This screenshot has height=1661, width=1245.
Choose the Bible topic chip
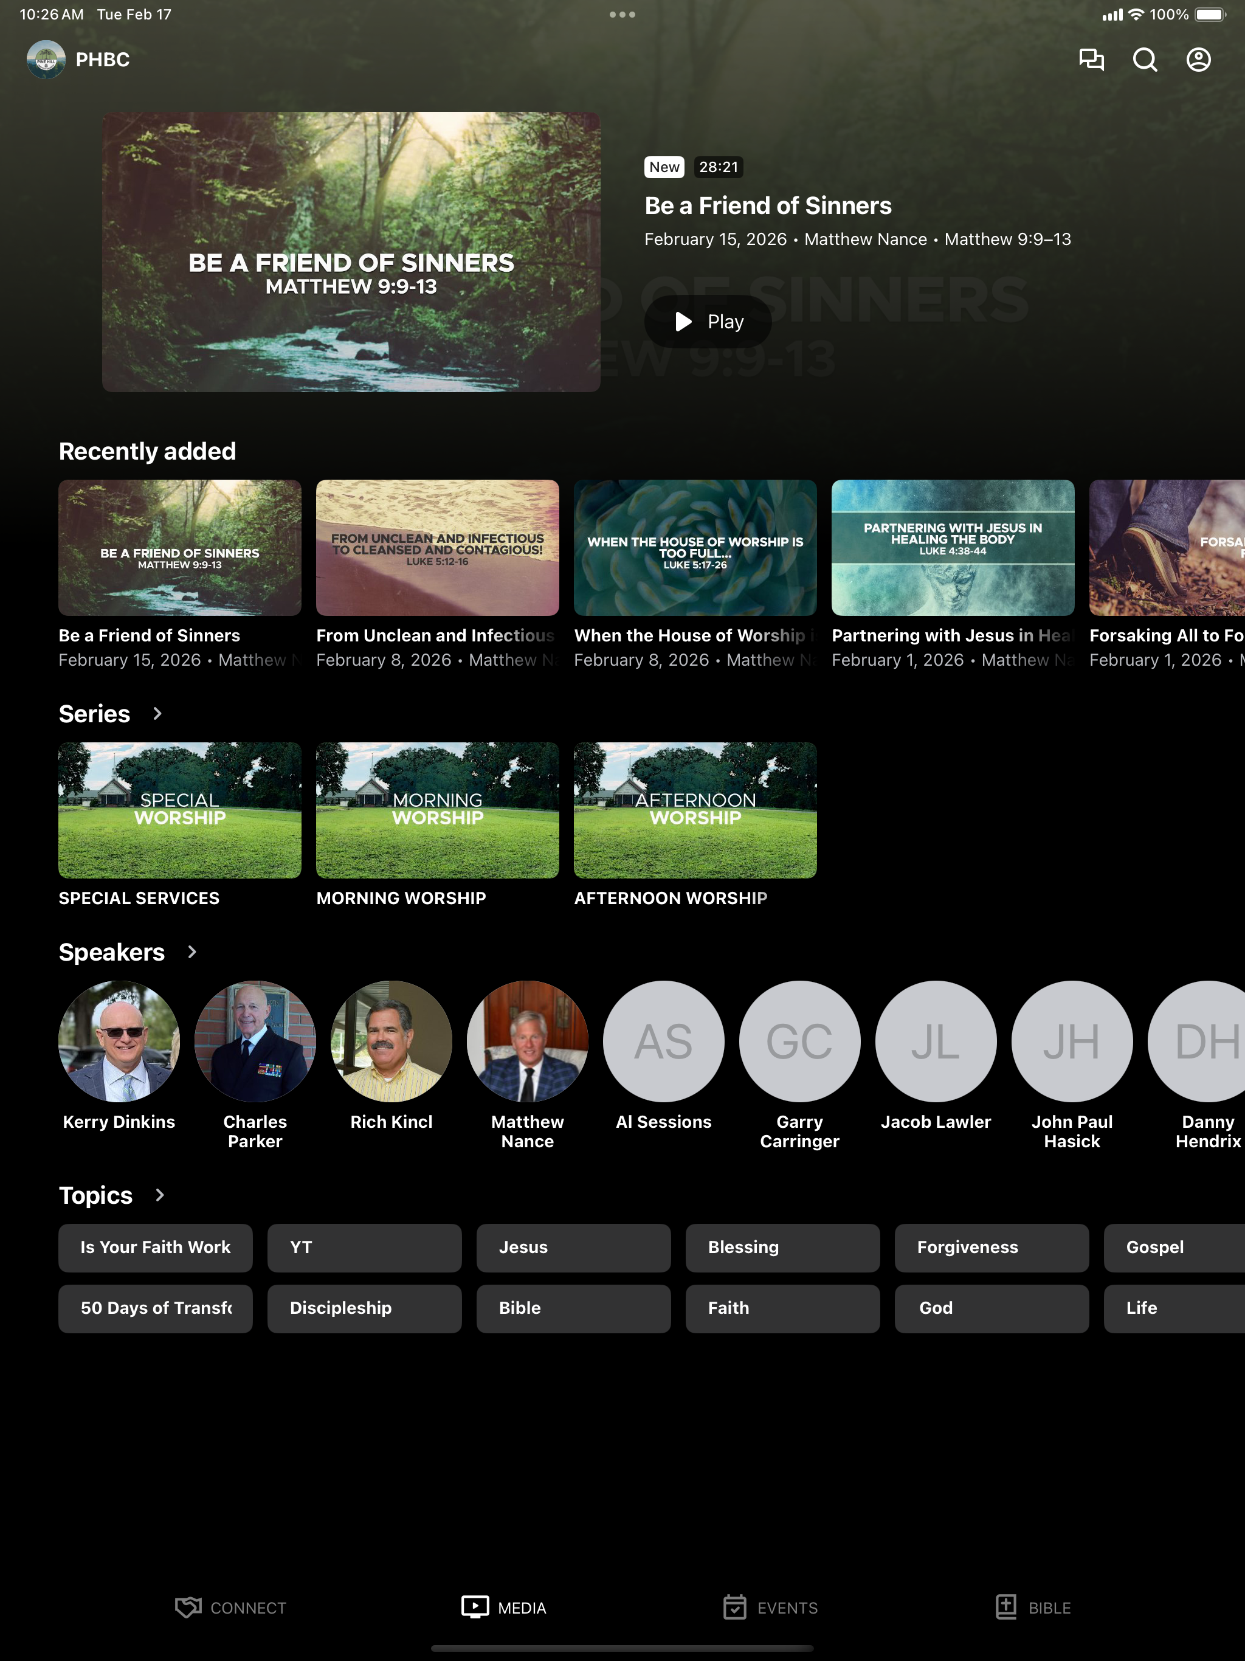pyautogui.click(x=574, y=1308)
